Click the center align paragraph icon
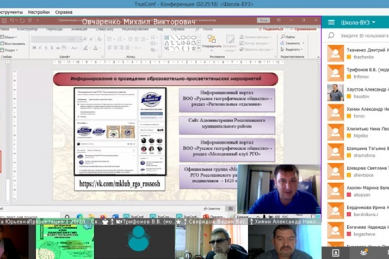The width and height of the screenshot is (389, 259). (x=115, y=47)
